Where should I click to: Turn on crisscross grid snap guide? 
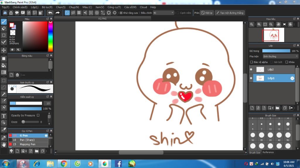point(79,13)
